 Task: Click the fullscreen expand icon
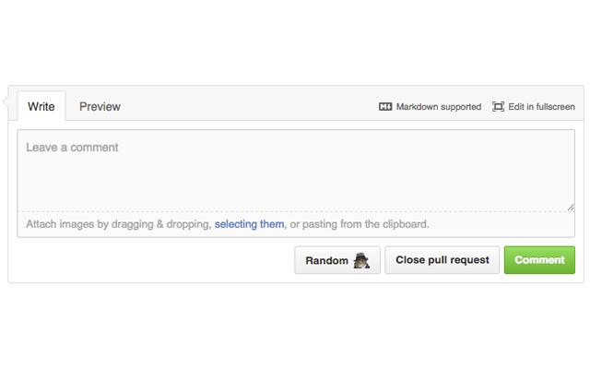(x=498, y=107)
